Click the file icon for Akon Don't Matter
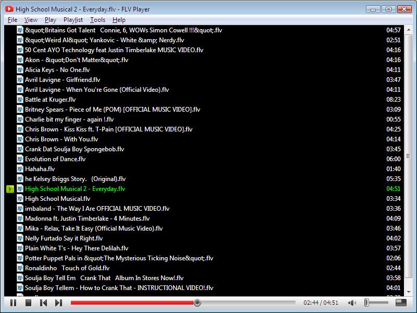Viewport: 417px width, 313px height. click(x=20, y=60)
